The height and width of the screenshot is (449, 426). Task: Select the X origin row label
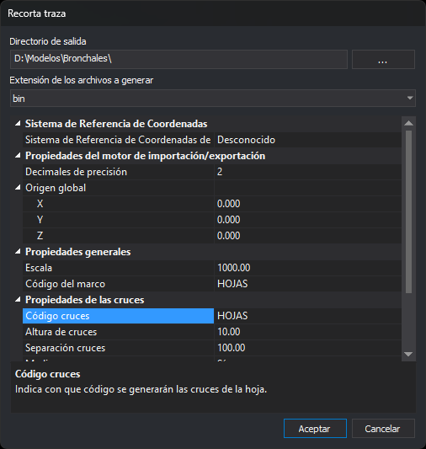coord(118,204)
